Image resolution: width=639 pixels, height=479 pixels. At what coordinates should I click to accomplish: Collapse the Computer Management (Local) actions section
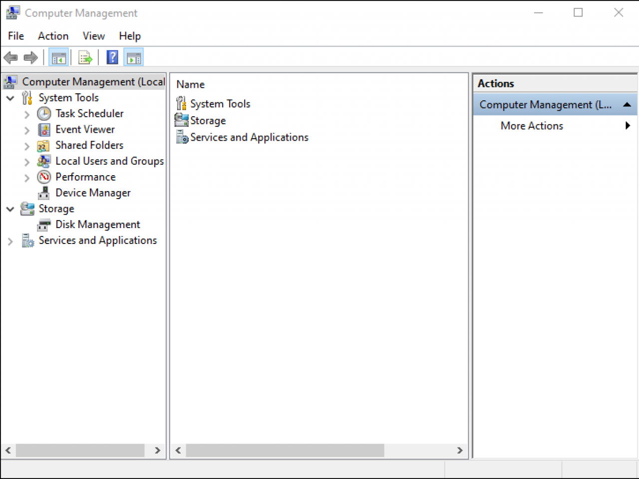[x=628, y=104]
